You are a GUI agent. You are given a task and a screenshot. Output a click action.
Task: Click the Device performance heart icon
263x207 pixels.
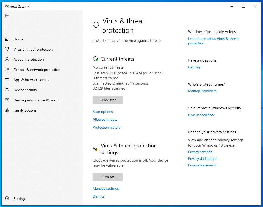click(7, 100)
